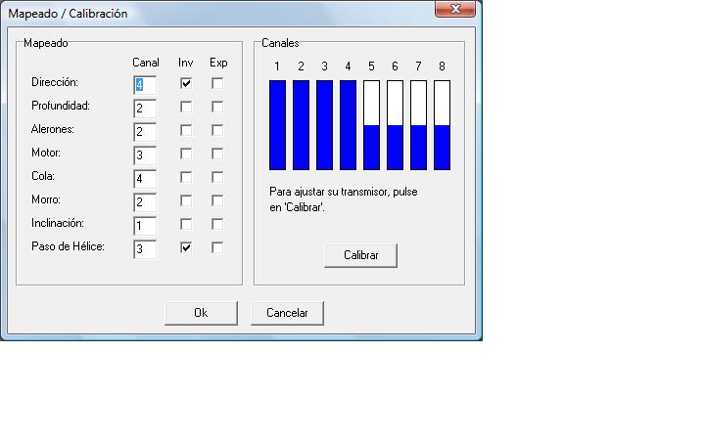Uncheck the Inv checkbox for Dirección
Image resolution: width=705 pixels, height=440 pixels.
pyautogui.click(x=186, y=83)
